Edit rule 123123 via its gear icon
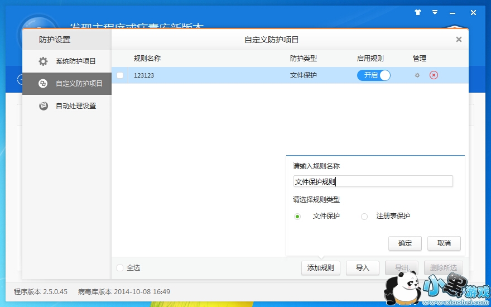Image resolution: width=491 pixels, height=307 pixels. pyautogui.click(x=417, y=75)
